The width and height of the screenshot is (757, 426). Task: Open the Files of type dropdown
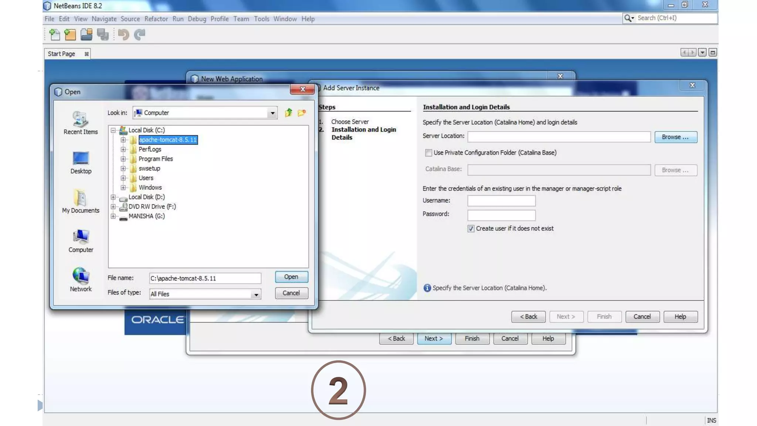256,294
